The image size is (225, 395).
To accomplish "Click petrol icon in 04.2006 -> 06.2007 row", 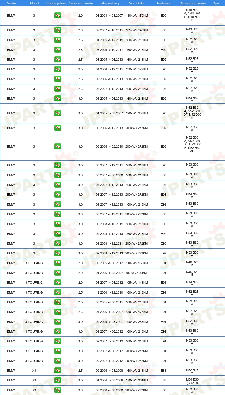I will tap(58, 312).
